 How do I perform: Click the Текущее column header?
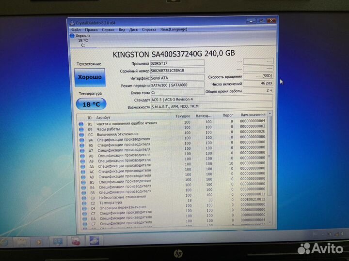(183, 116)
